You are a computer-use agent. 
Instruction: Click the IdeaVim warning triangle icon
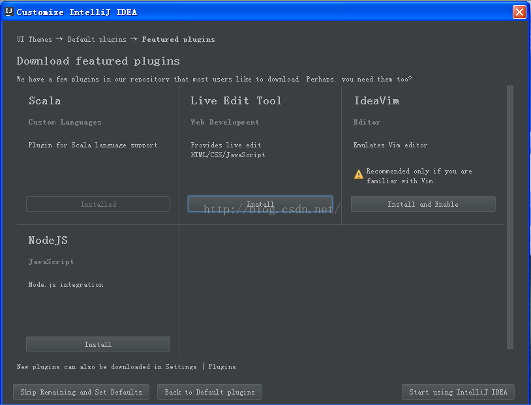pos(359,174)
